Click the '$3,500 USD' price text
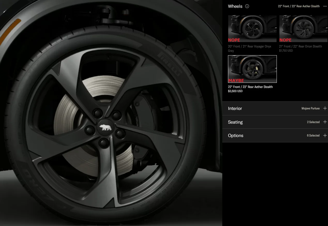328x226 pixels. (x=235, y=91)
